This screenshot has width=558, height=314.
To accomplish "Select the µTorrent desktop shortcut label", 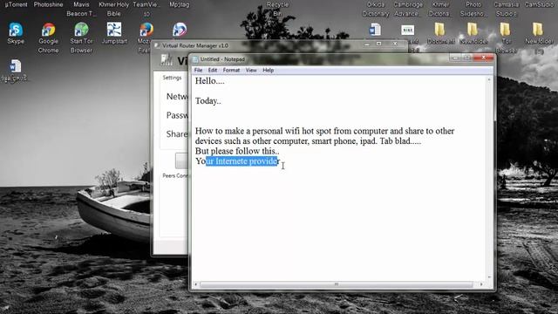I will point(16,4).
